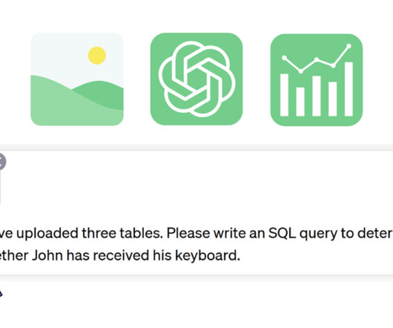Click the shortest white bar in chart icon

coord(300,102)
